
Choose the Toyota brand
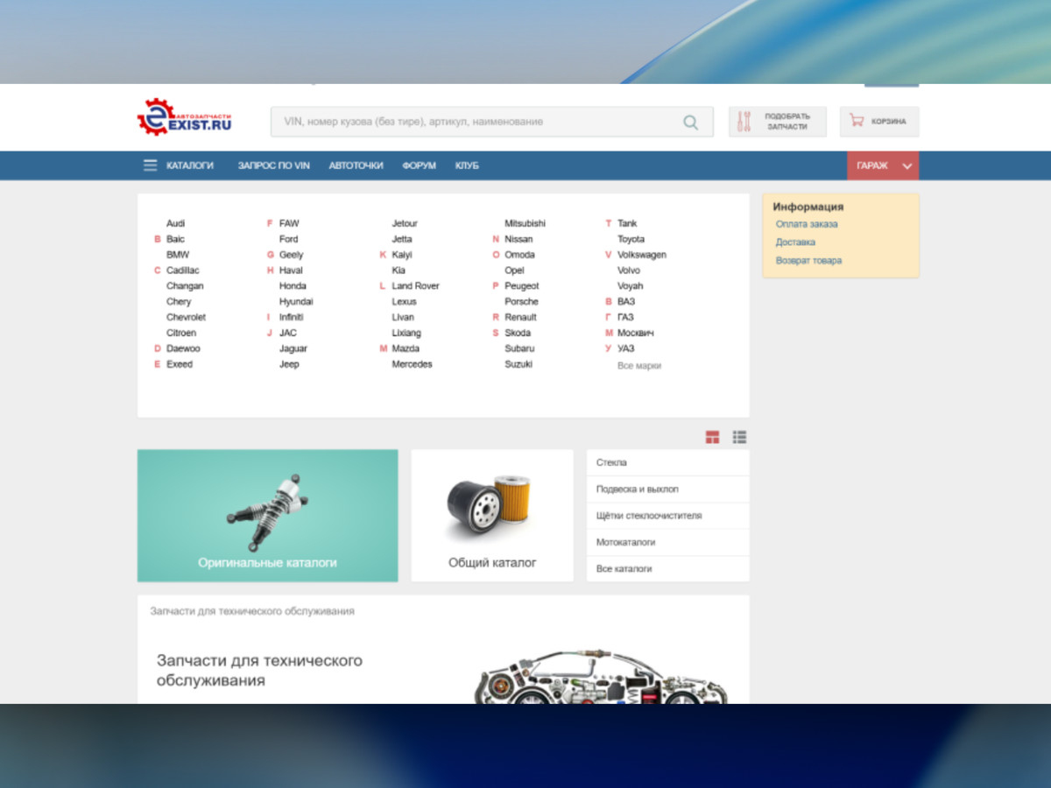[x=631, y=239]
